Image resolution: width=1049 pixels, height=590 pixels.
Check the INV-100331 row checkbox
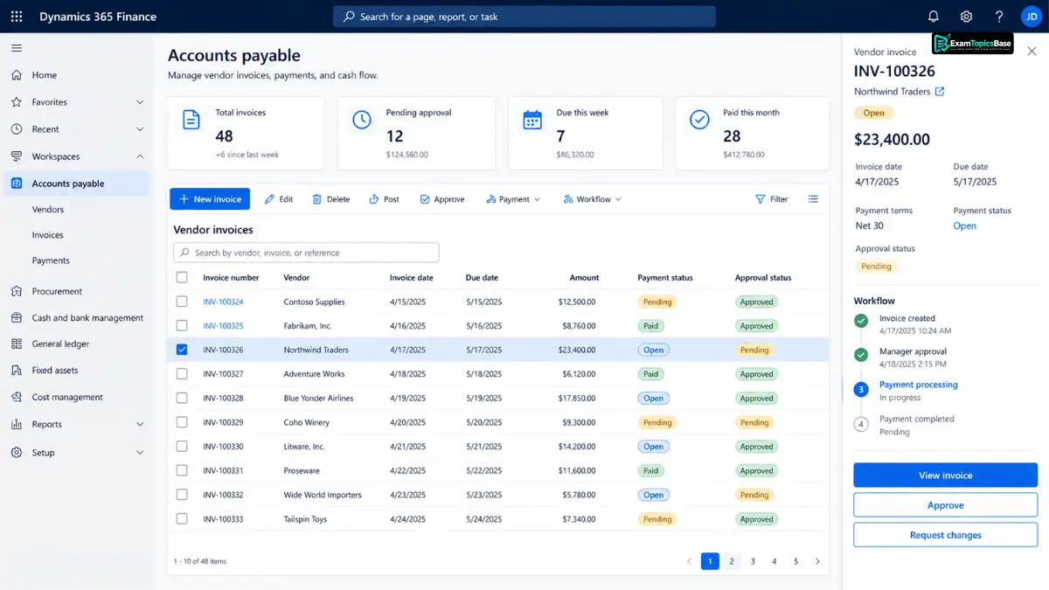pyautogui.click(x=182, y=470)
